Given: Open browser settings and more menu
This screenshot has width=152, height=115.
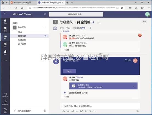Looking at the screenshot, I should pos(148,8).
